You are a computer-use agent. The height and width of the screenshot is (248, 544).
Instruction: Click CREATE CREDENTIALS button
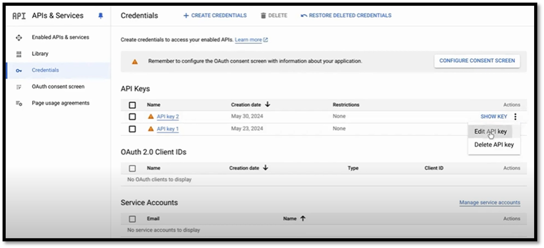(215, 16)
